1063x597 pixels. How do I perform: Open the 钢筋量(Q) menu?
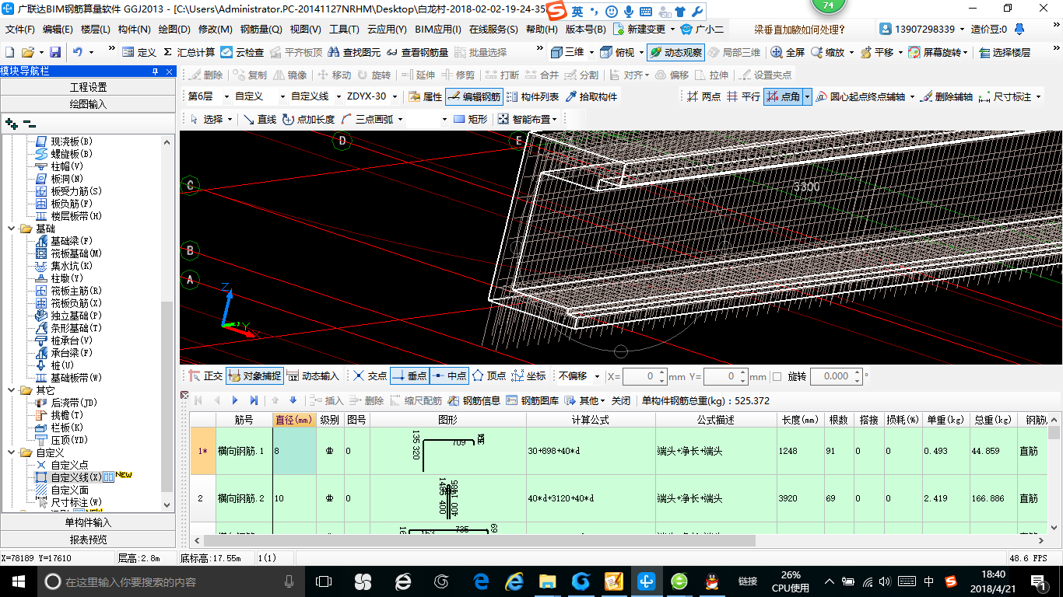(x=261, y=30)
